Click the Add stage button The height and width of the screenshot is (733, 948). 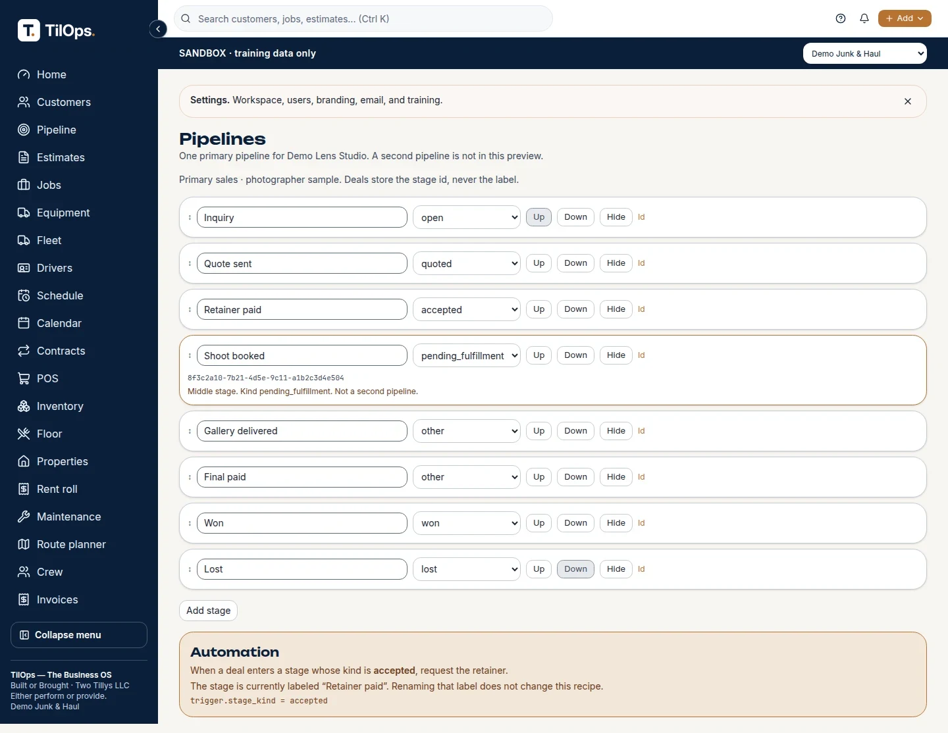click(x=208, y=611)
